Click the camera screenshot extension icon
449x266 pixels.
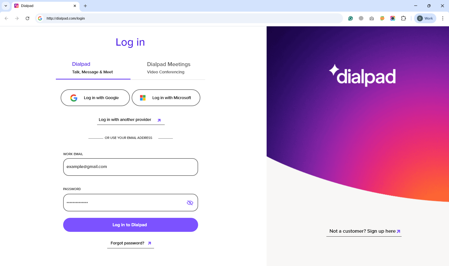coord(372,18)
